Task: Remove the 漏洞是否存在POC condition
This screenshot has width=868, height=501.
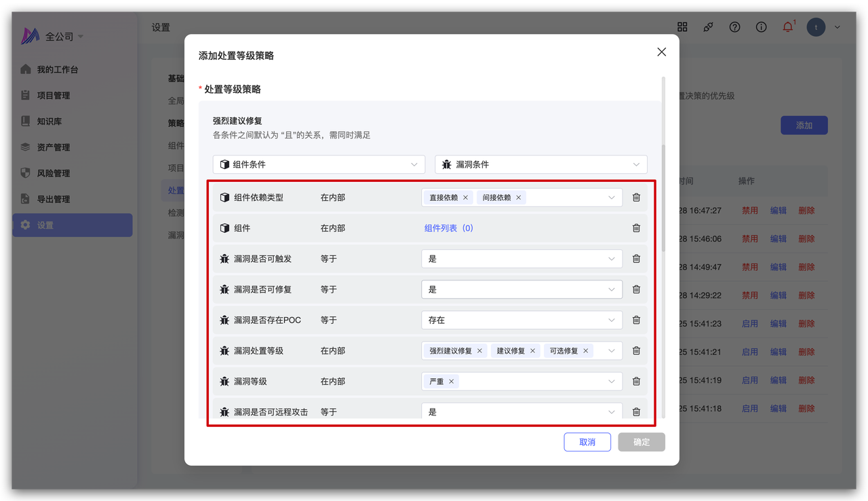Action: (x=636, y=320)
